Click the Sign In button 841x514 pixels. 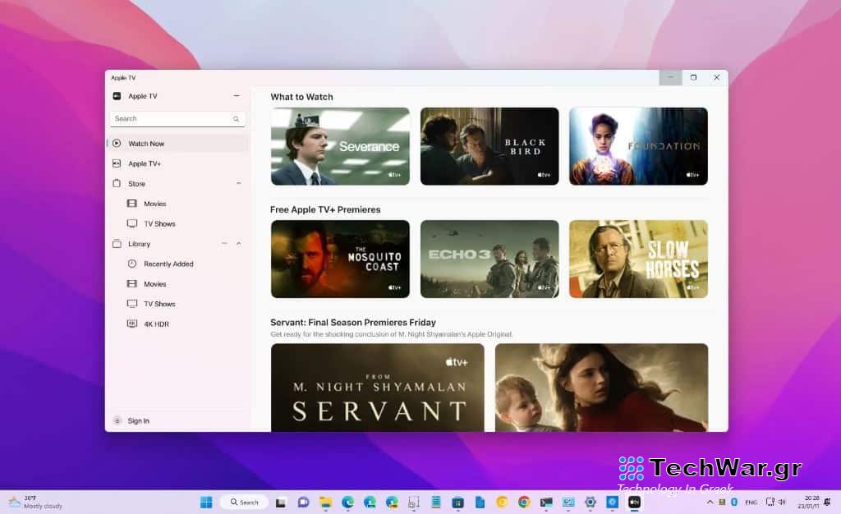click(x=136, y=420)
